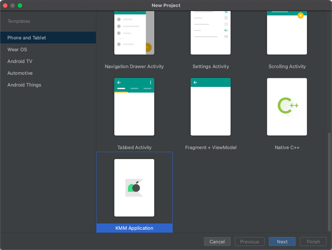The height and width of the screenshot is (250, 332).
Task: Click the Scrolling Activity label
Action: point(287,66)
